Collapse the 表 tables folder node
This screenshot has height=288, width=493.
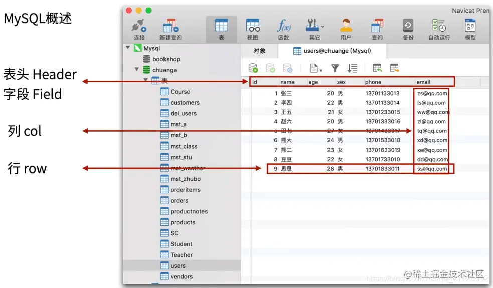click(146, 80)
